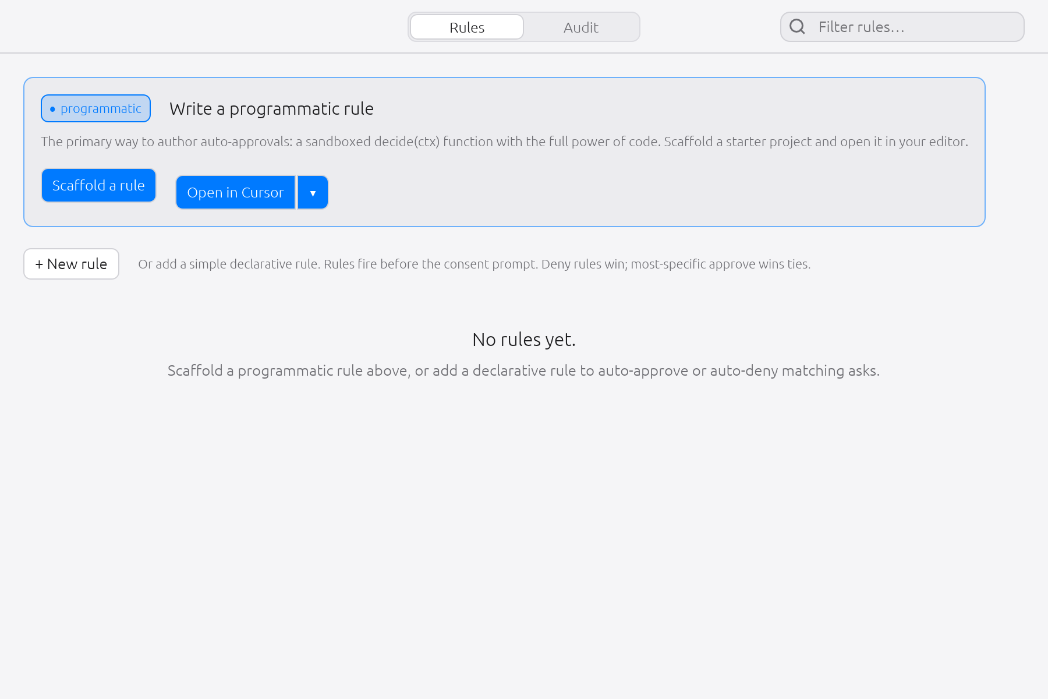Click the Scaffold a rule button
1048x699 pixels.
(x=98, y=185)
